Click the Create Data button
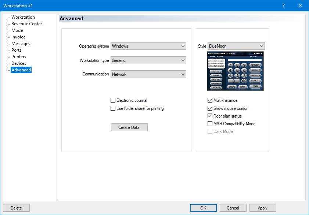Screen dimensions: 309x215 click(x=129, y=127)
